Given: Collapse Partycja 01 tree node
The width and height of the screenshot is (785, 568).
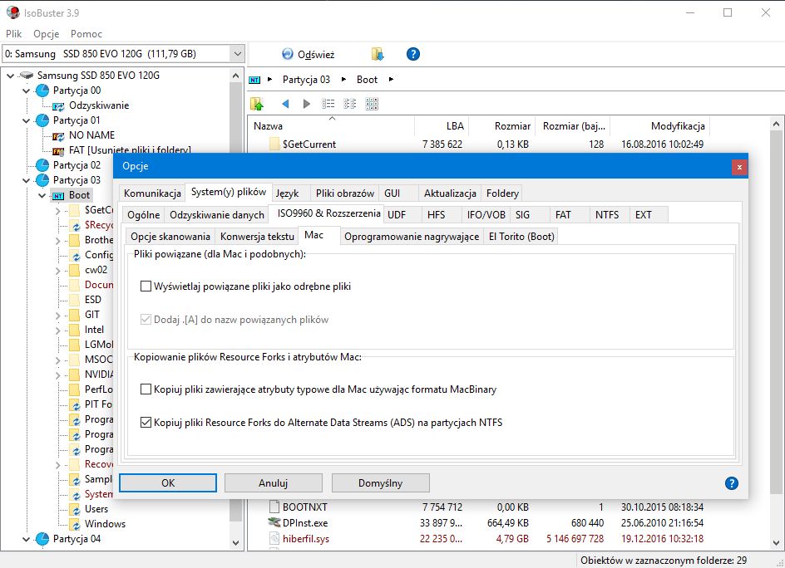Looking at the screenshot, I should pyautogui.click(x=26, y=120).
